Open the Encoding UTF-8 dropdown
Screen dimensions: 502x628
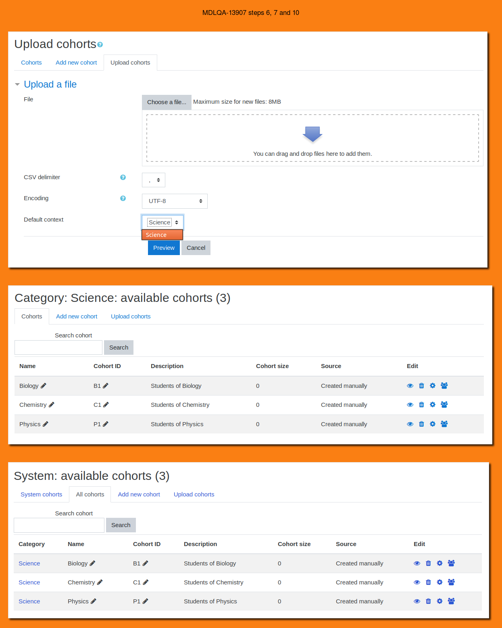pyautogui.click(x=175, y=201)
